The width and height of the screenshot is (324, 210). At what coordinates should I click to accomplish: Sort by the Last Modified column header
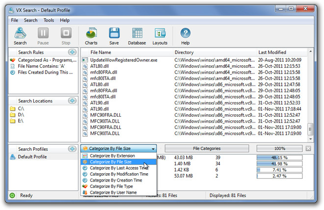click(x=282, y=52)
